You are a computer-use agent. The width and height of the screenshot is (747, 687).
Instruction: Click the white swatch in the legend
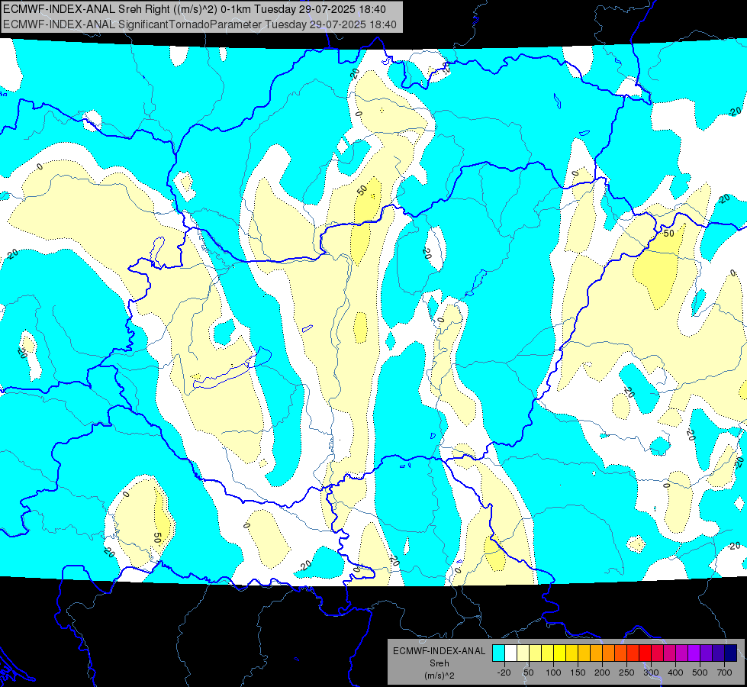(510, 653)
